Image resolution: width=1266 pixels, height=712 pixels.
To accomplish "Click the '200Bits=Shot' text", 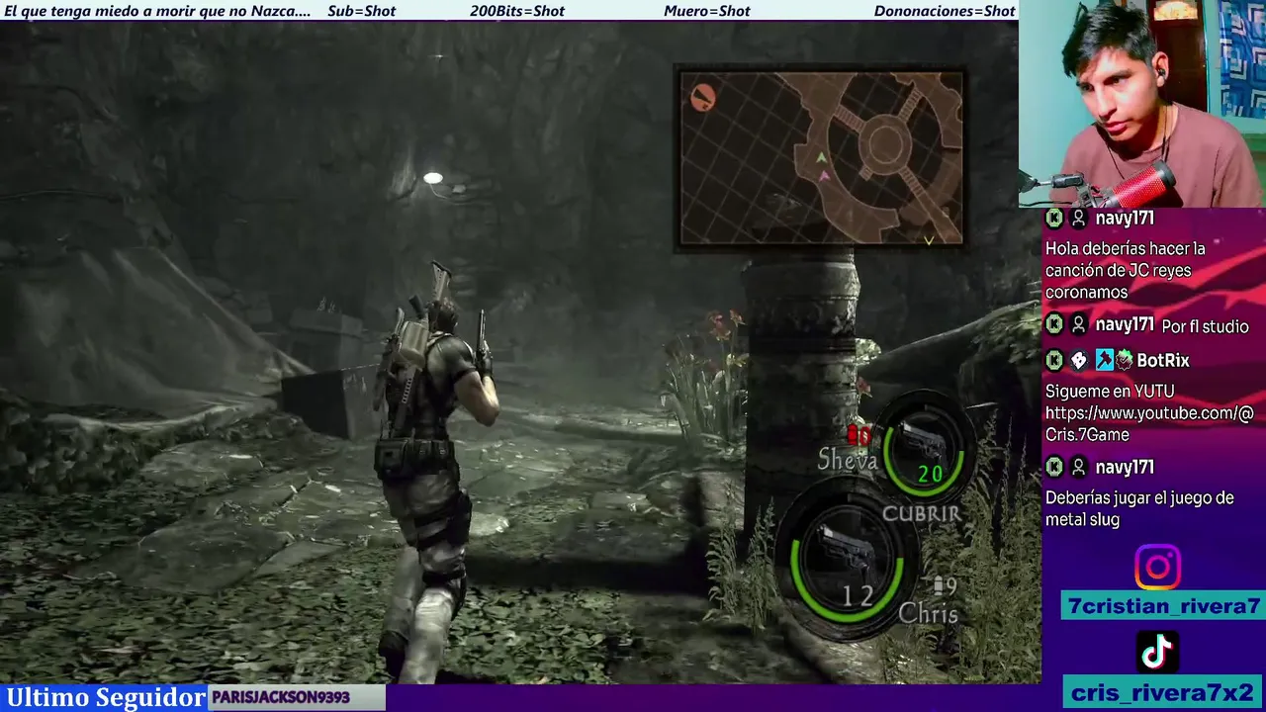I will coord(517,11).
